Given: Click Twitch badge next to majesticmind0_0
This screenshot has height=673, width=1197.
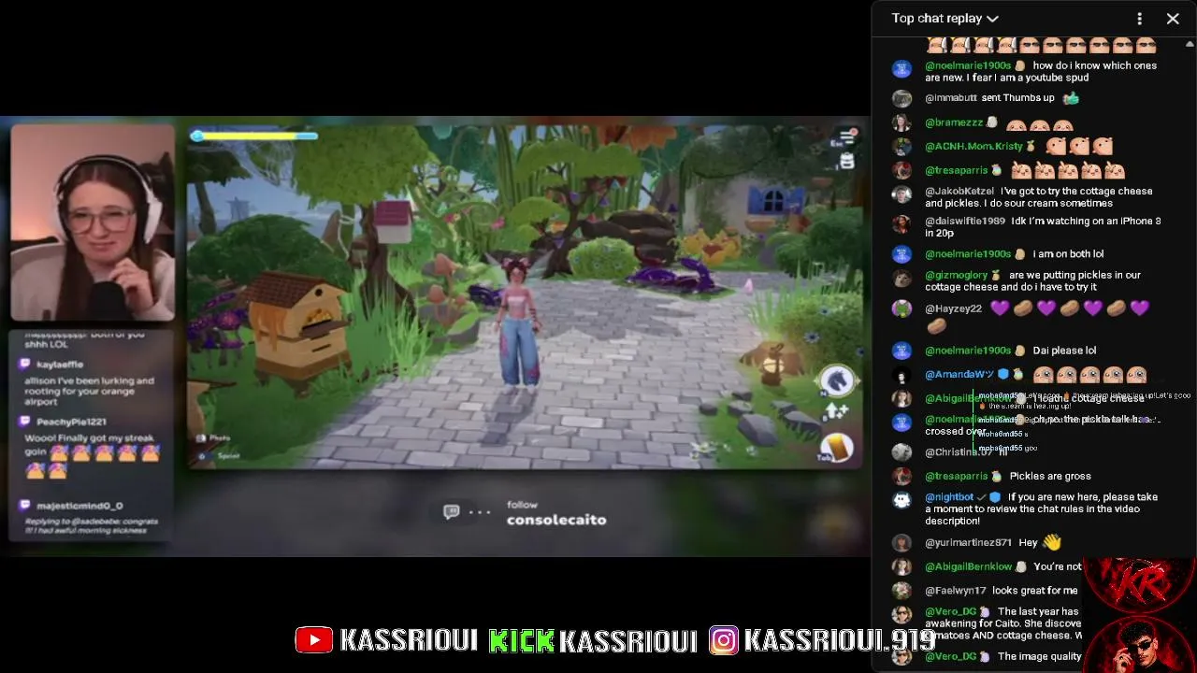Looking at the screenshot, I should tap(23, 506).
